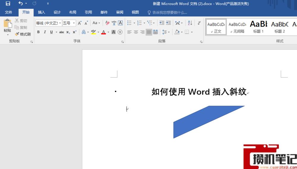The width and height of the screenshot is (297, 169).
Task: Toggle strikethrough abc formatting
Action: click(61, 32)
